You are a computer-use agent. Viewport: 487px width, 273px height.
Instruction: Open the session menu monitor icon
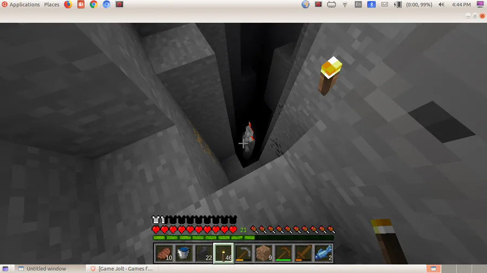pos(480,4)
